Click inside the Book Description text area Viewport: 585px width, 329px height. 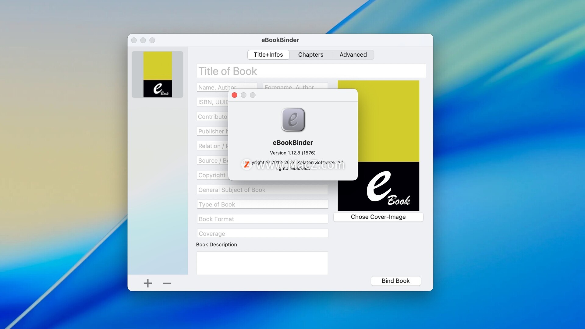(262, 263)
